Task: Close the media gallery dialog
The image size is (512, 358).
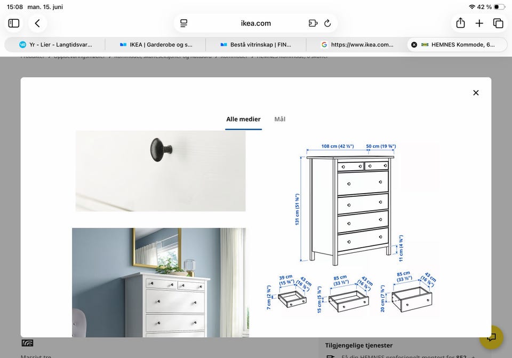Action: tap(476, 93)
